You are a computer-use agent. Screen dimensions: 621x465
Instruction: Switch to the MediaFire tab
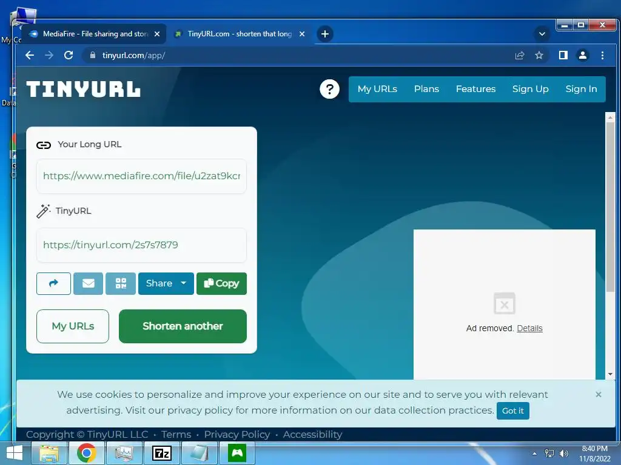click(x=93, y=34)
